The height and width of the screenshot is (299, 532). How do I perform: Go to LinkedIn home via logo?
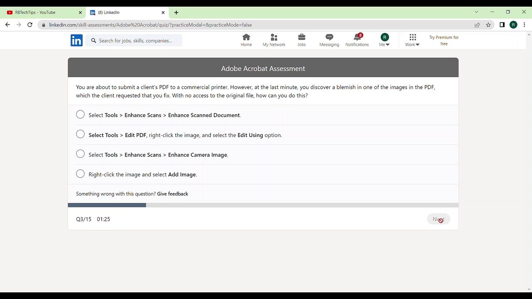pyautogui.click(x=76, y=40)
